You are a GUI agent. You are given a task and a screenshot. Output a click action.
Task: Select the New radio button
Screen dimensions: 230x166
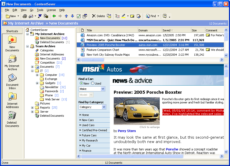[x=81, y=83]
